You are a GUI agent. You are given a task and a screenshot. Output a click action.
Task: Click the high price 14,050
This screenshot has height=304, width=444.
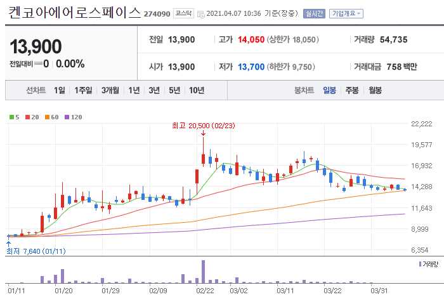point(251,39)
